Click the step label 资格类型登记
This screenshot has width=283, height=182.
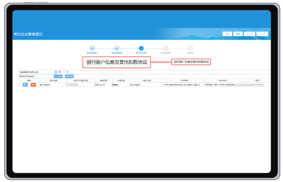tap(166, 53)
